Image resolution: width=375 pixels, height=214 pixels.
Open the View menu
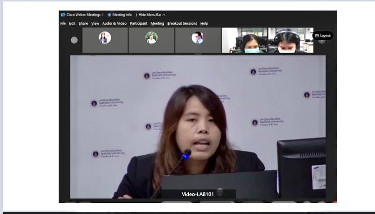click(x=95, y=23)
